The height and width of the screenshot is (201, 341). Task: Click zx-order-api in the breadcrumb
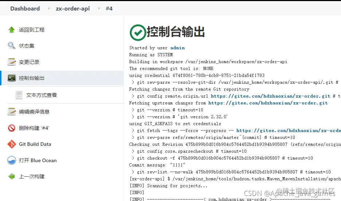pyautogui.click(x=72, y=8)
